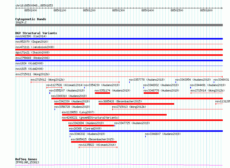Click the 88501400 ruler coordinate
This screenshot has width=230, height=168.
[x=148, y=10]
